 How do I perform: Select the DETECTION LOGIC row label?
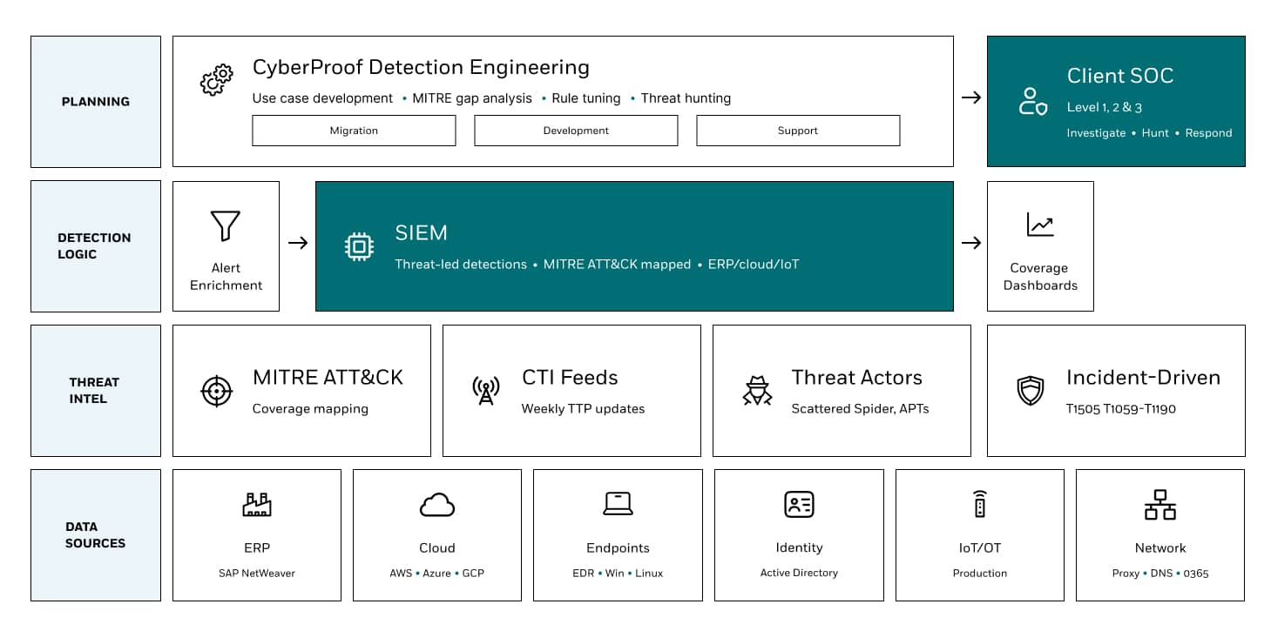click(x=94, y=246)
